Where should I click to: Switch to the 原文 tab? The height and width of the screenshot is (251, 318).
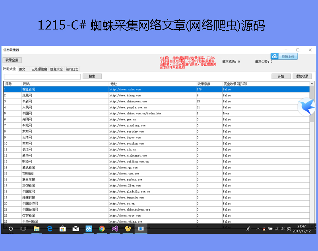tap(22, 69)
